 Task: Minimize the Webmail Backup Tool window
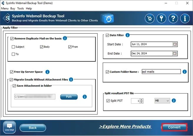(x=166, y=3)
